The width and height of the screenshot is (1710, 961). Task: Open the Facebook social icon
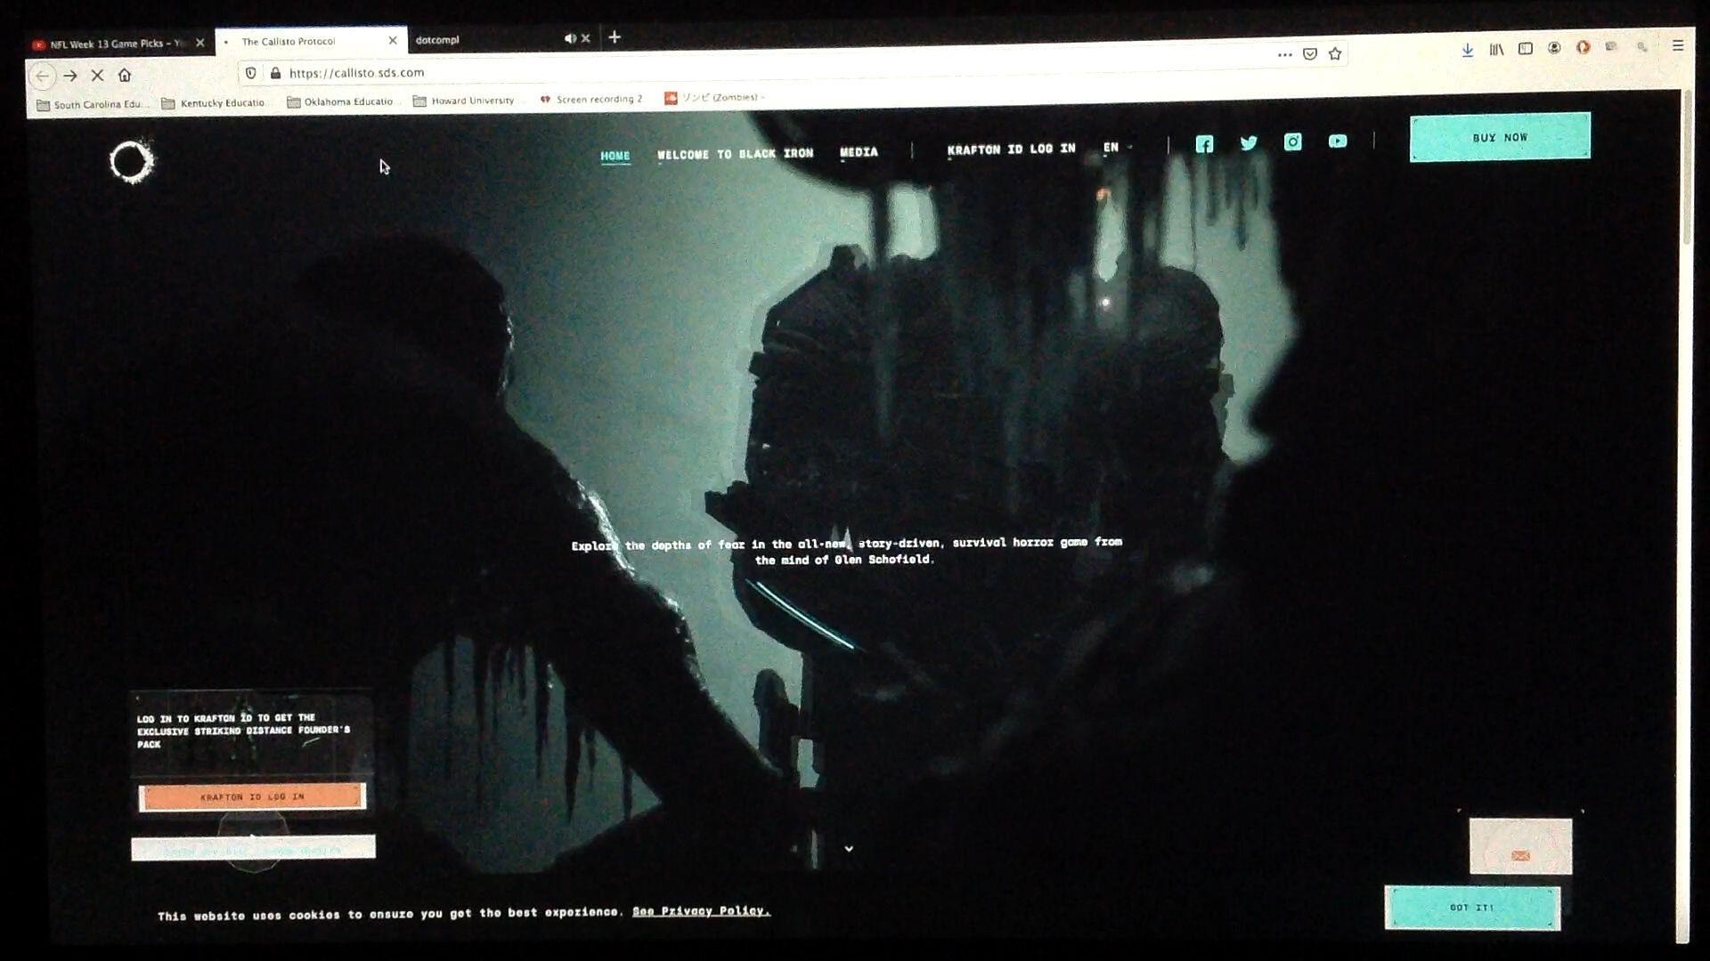point(1204,144)
